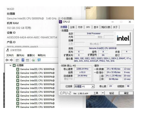Switch to the SPD tab
Viewport: 141px width, 116px height.
click(x=88, y=27)
